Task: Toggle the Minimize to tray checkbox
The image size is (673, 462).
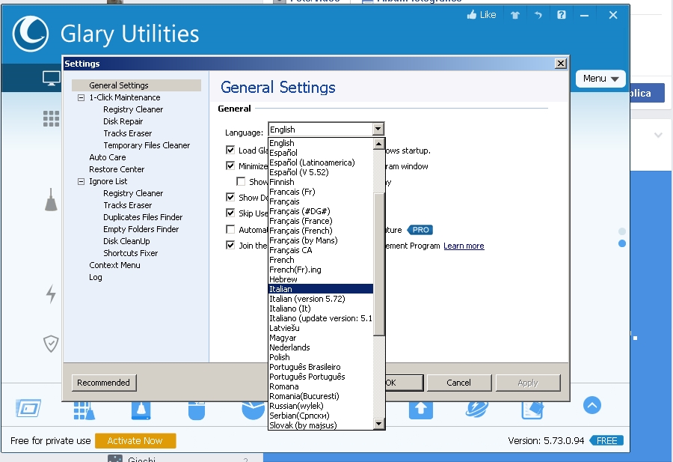Action: (x=230, y=166)
